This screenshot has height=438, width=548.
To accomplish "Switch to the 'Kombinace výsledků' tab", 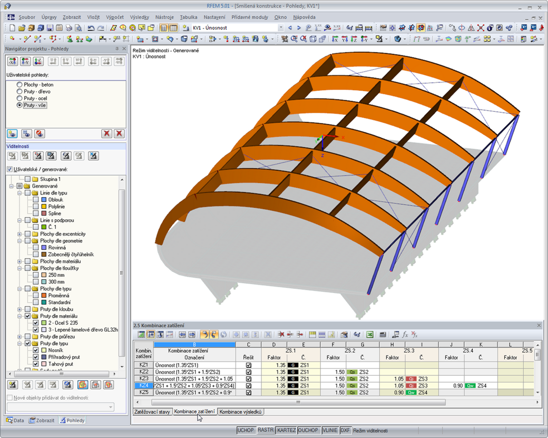I will pyautogui.click(x=240, y=412).
